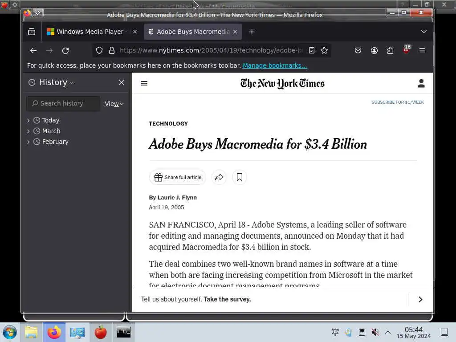Click the URL address bar

[211, 51]
